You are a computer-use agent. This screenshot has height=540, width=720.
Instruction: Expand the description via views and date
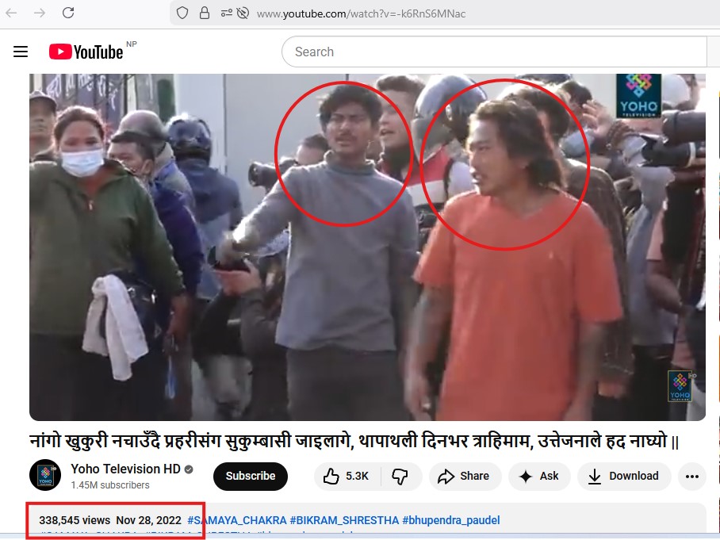(110, 520)
